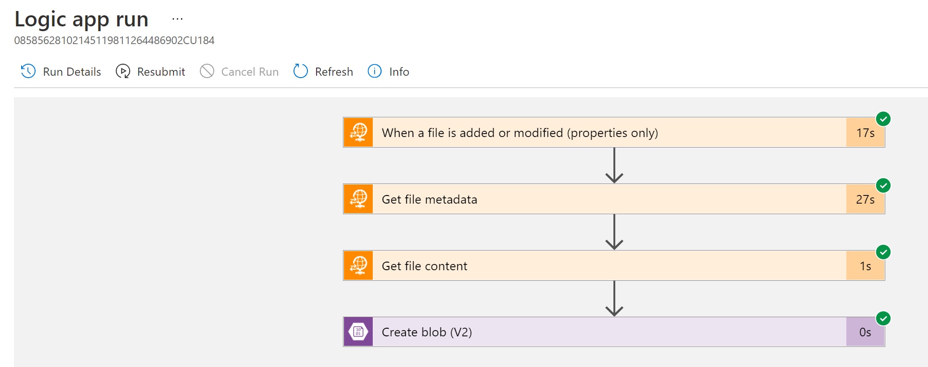Click the Resubmit play icon

pos(123,71)
